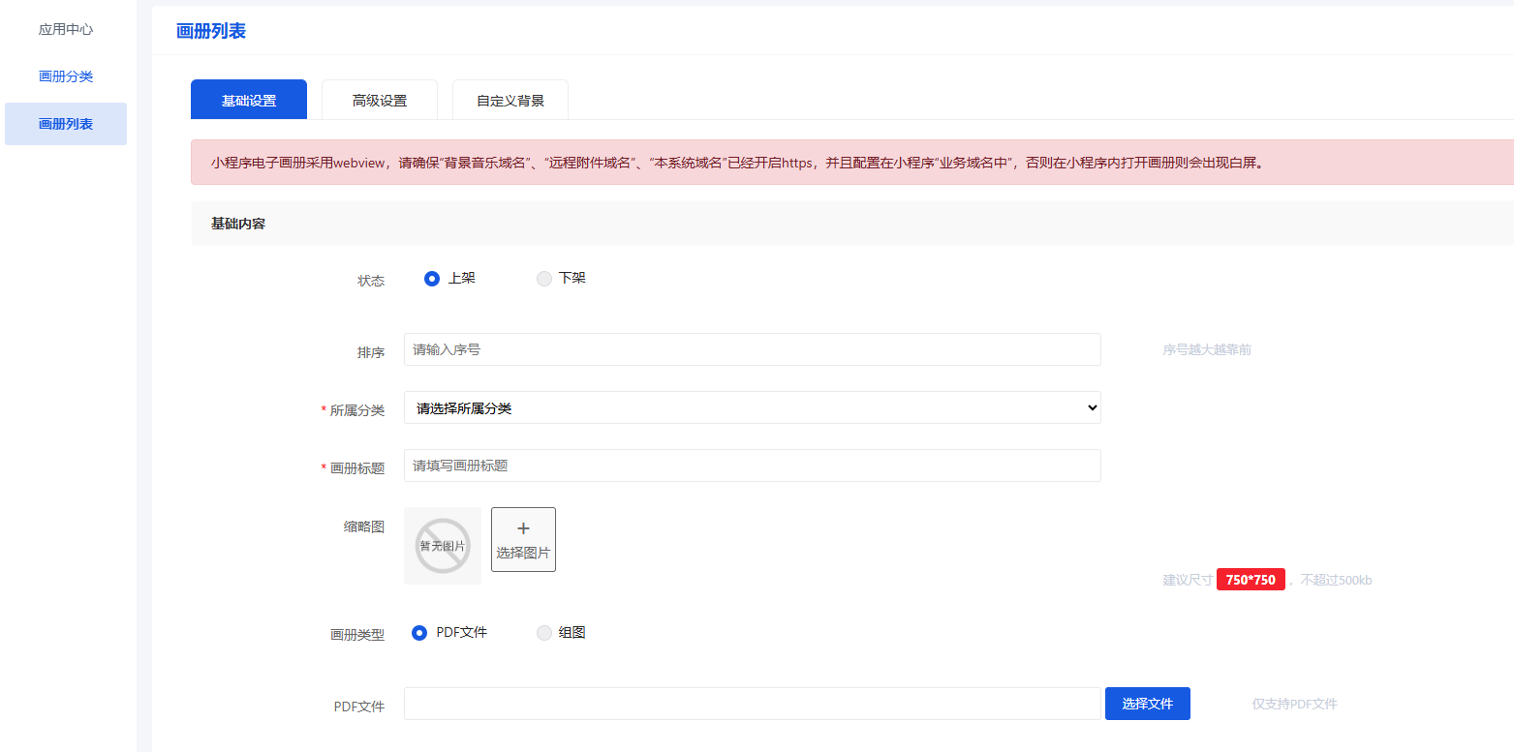This screenshot has height=752, width=1514.
Task: Switch to the 基础设置 tab
Action: (249, 101)
